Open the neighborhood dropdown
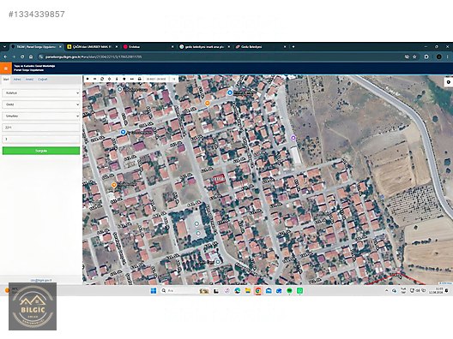 click(x=41, y=116)
